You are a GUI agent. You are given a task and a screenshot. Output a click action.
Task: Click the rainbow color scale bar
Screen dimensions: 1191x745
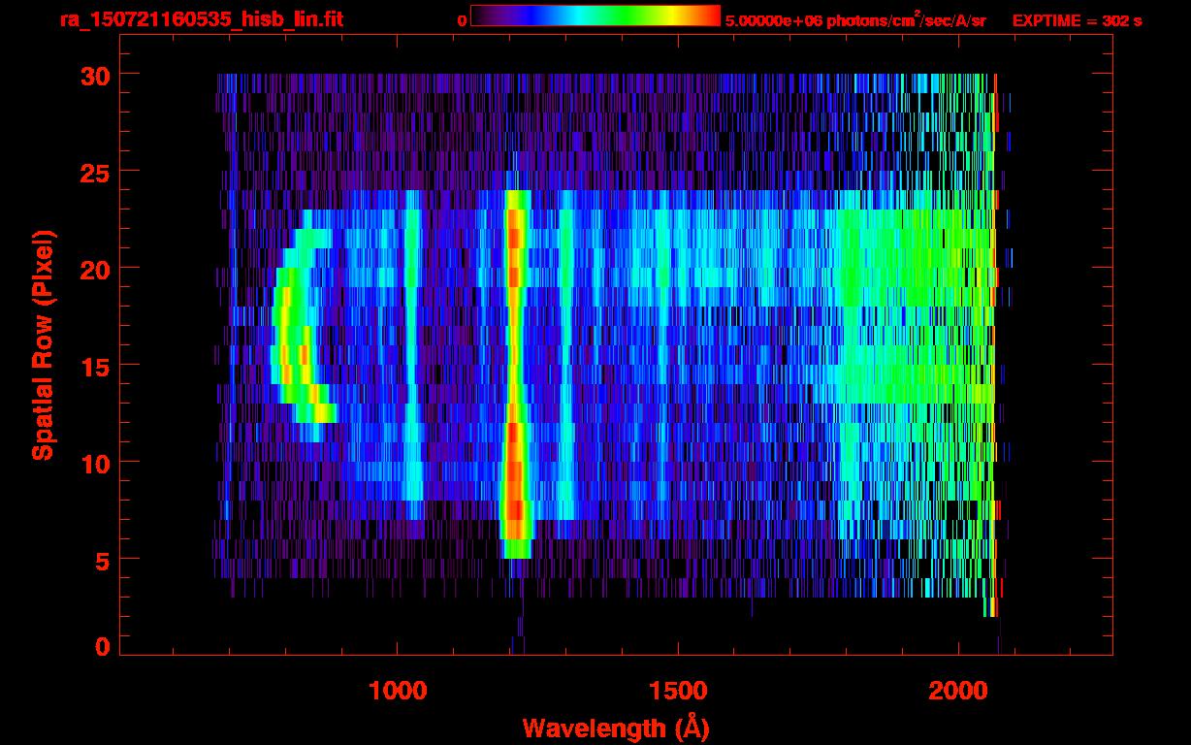595,16
